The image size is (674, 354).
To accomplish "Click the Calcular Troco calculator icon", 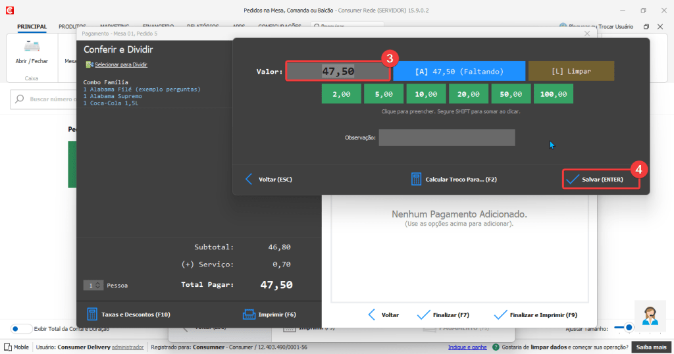I will [x=416, y=179].
